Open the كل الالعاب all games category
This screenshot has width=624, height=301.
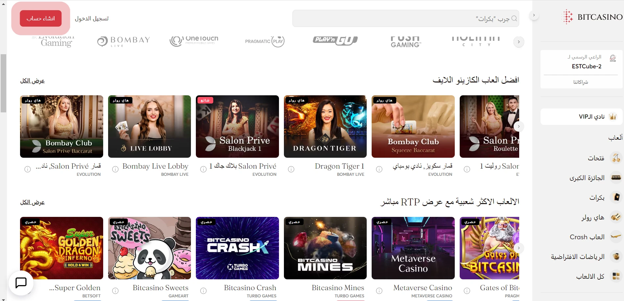pos(590,276)
